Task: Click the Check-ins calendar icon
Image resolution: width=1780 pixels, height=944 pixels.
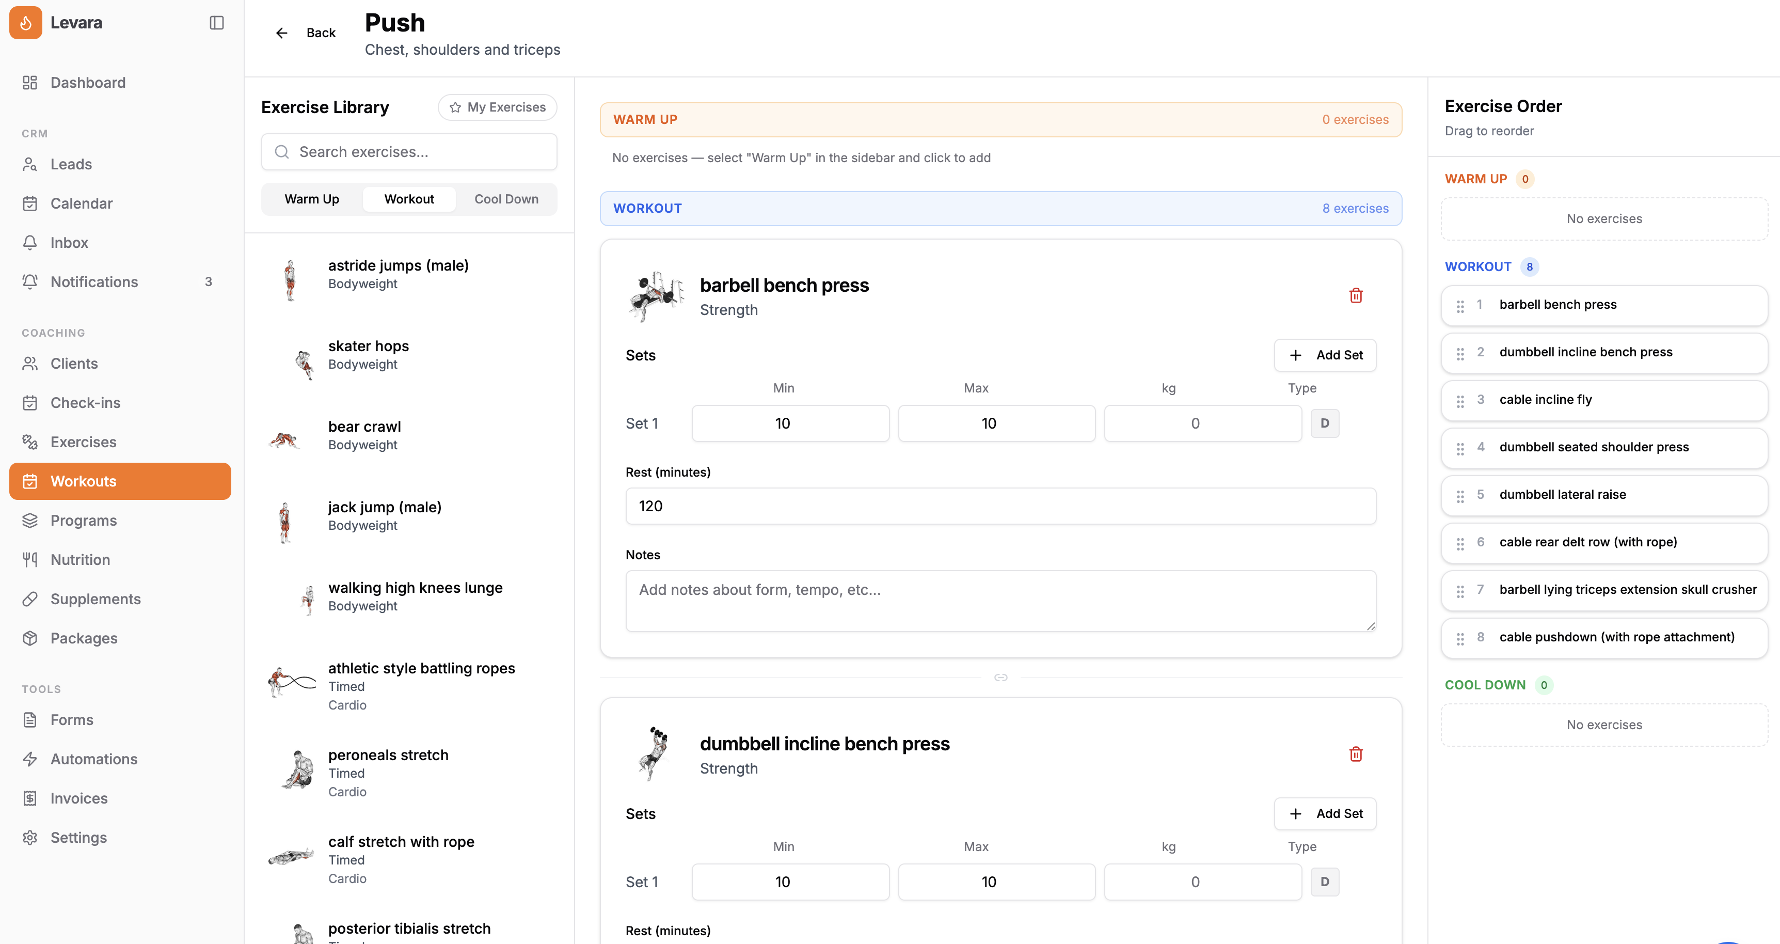Action: tap(30, 403)
